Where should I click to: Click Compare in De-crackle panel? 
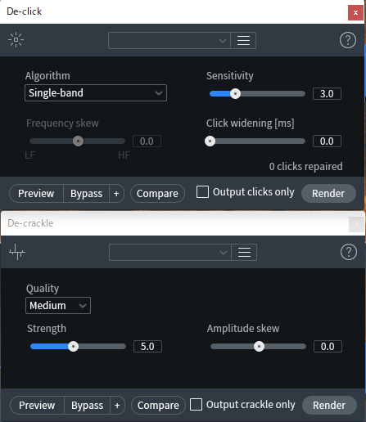(x=158, y=406)
